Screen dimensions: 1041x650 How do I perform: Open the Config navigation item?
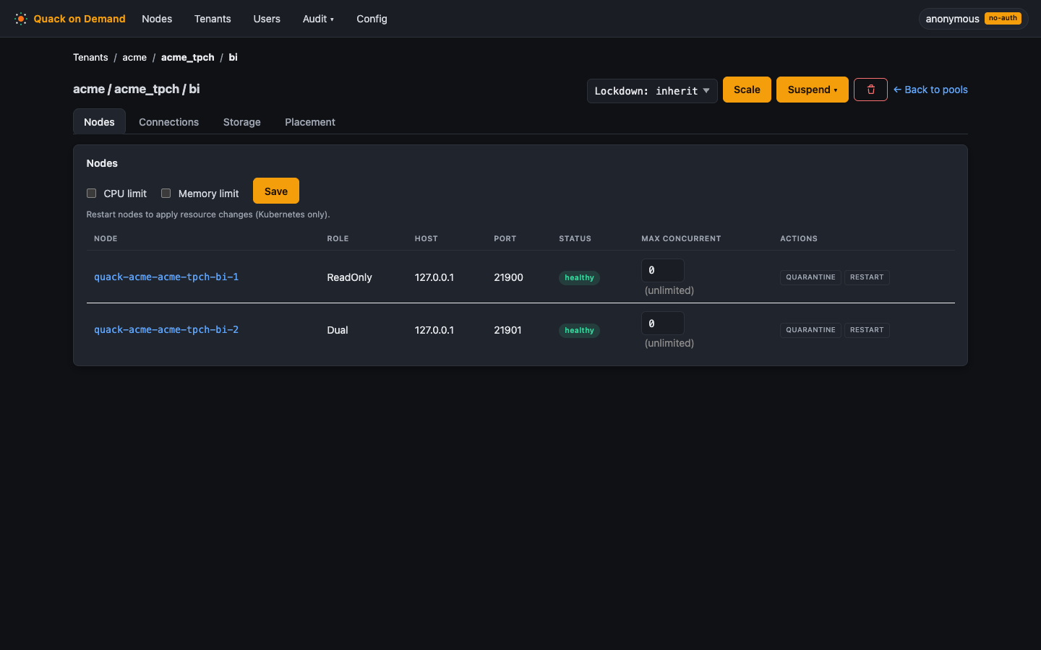pos(372,19)
